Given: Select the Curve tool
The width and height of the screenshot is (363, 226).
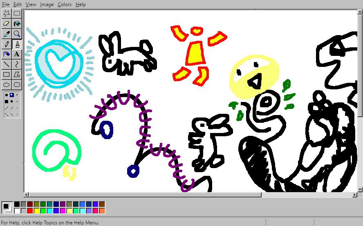Looking at the screenshot, I should [x=17, y=64].
